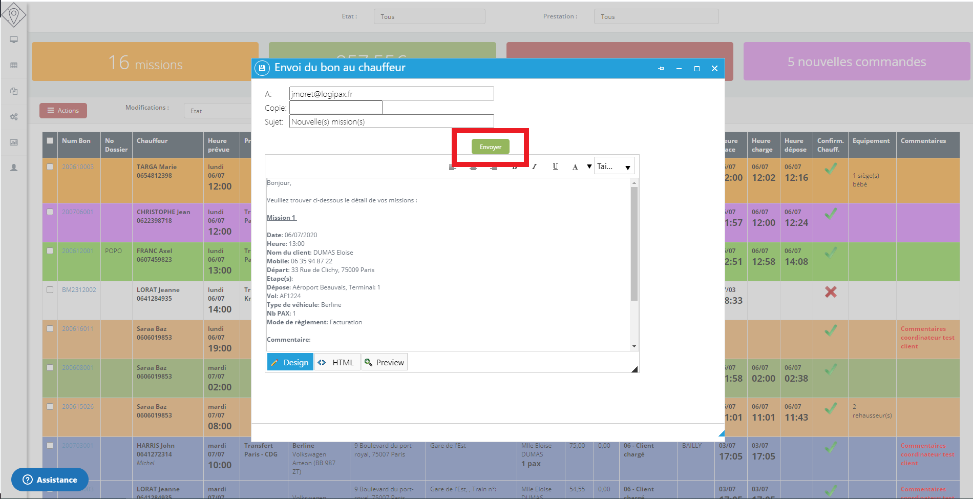Switch to the HTML editor tab
This screenshot has height=499, width=973.
337,362
